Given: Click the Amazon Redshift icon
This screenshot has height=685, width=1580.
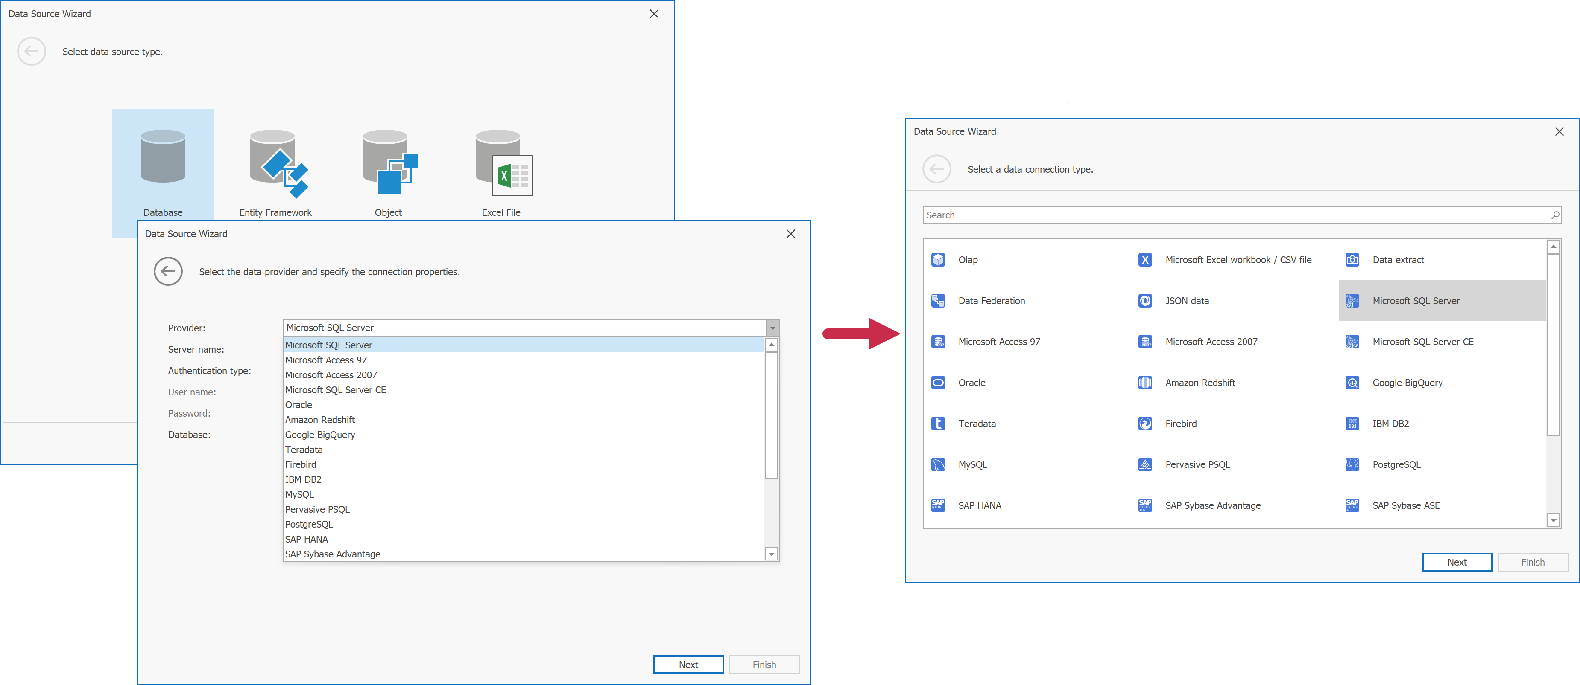Looking at the screenshot, I should (x=1144, y=383).
